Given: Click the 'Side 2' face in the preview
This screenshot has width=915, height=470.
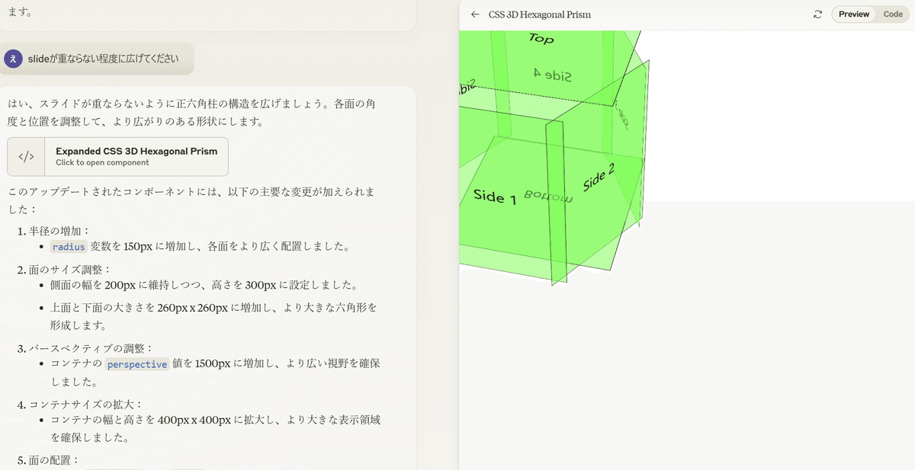Looking at the screenshot, I should 599,177.
